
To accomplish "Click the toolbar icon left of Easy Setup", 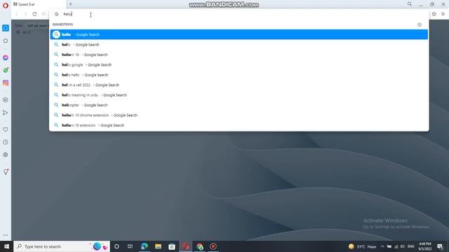I will [x=434, y=14].
